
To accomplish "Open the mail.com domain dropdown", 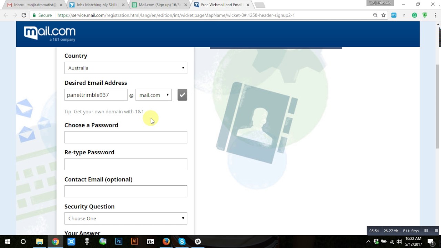I will [x=154, y=95].
